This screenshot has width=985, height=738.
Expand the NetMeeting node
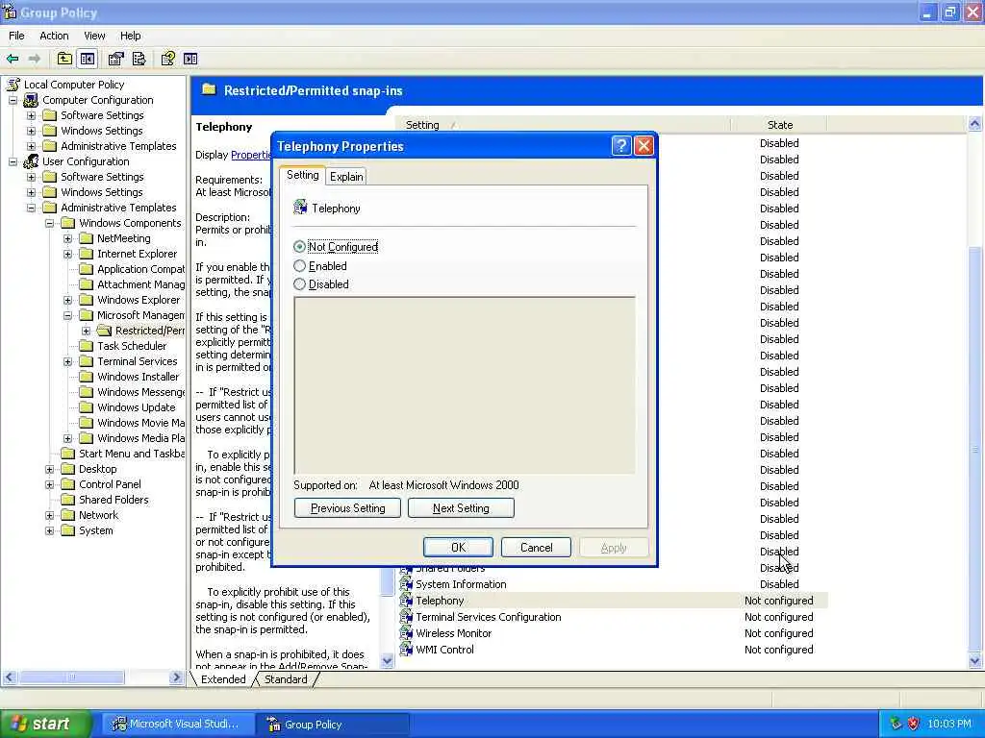pos(68,238)
